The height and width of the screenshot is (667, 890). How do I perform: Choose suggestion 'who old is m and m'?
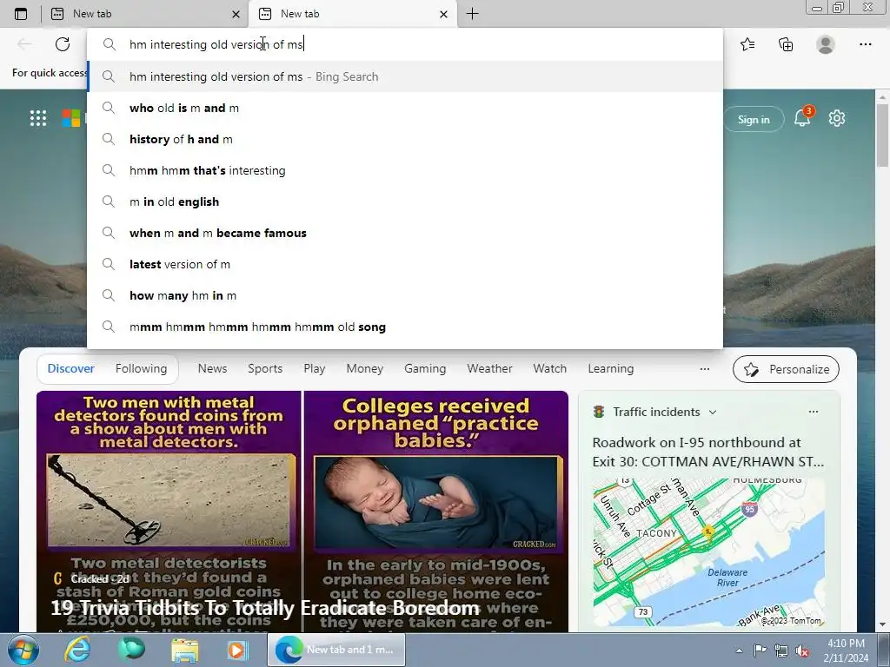(x=406, y=108)
